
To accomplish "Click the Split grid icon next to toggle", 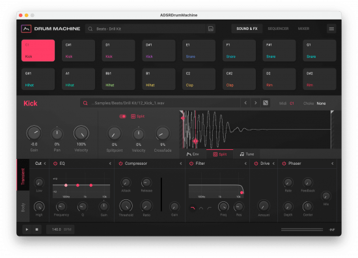I will point(133,117).
